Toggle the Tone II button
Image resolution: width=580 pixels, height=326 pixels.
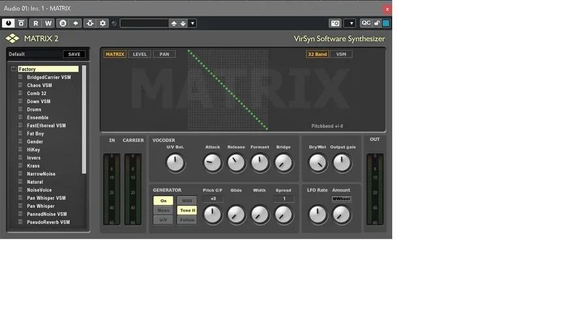click(x=187, y=211)
